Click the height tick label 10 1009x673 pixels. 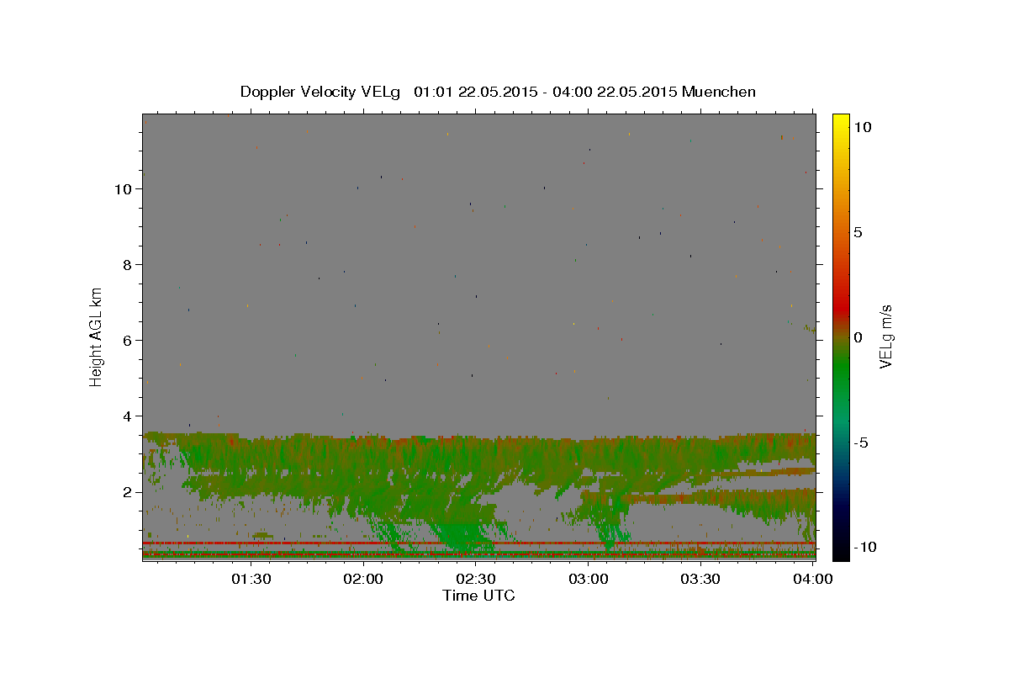123,188
